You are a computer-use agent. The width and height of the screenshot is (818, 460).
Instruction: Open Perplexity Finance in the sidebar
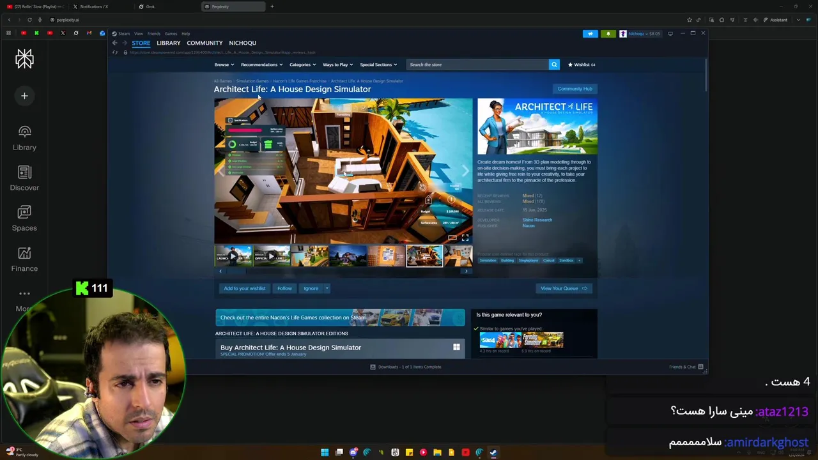[24, 259]
